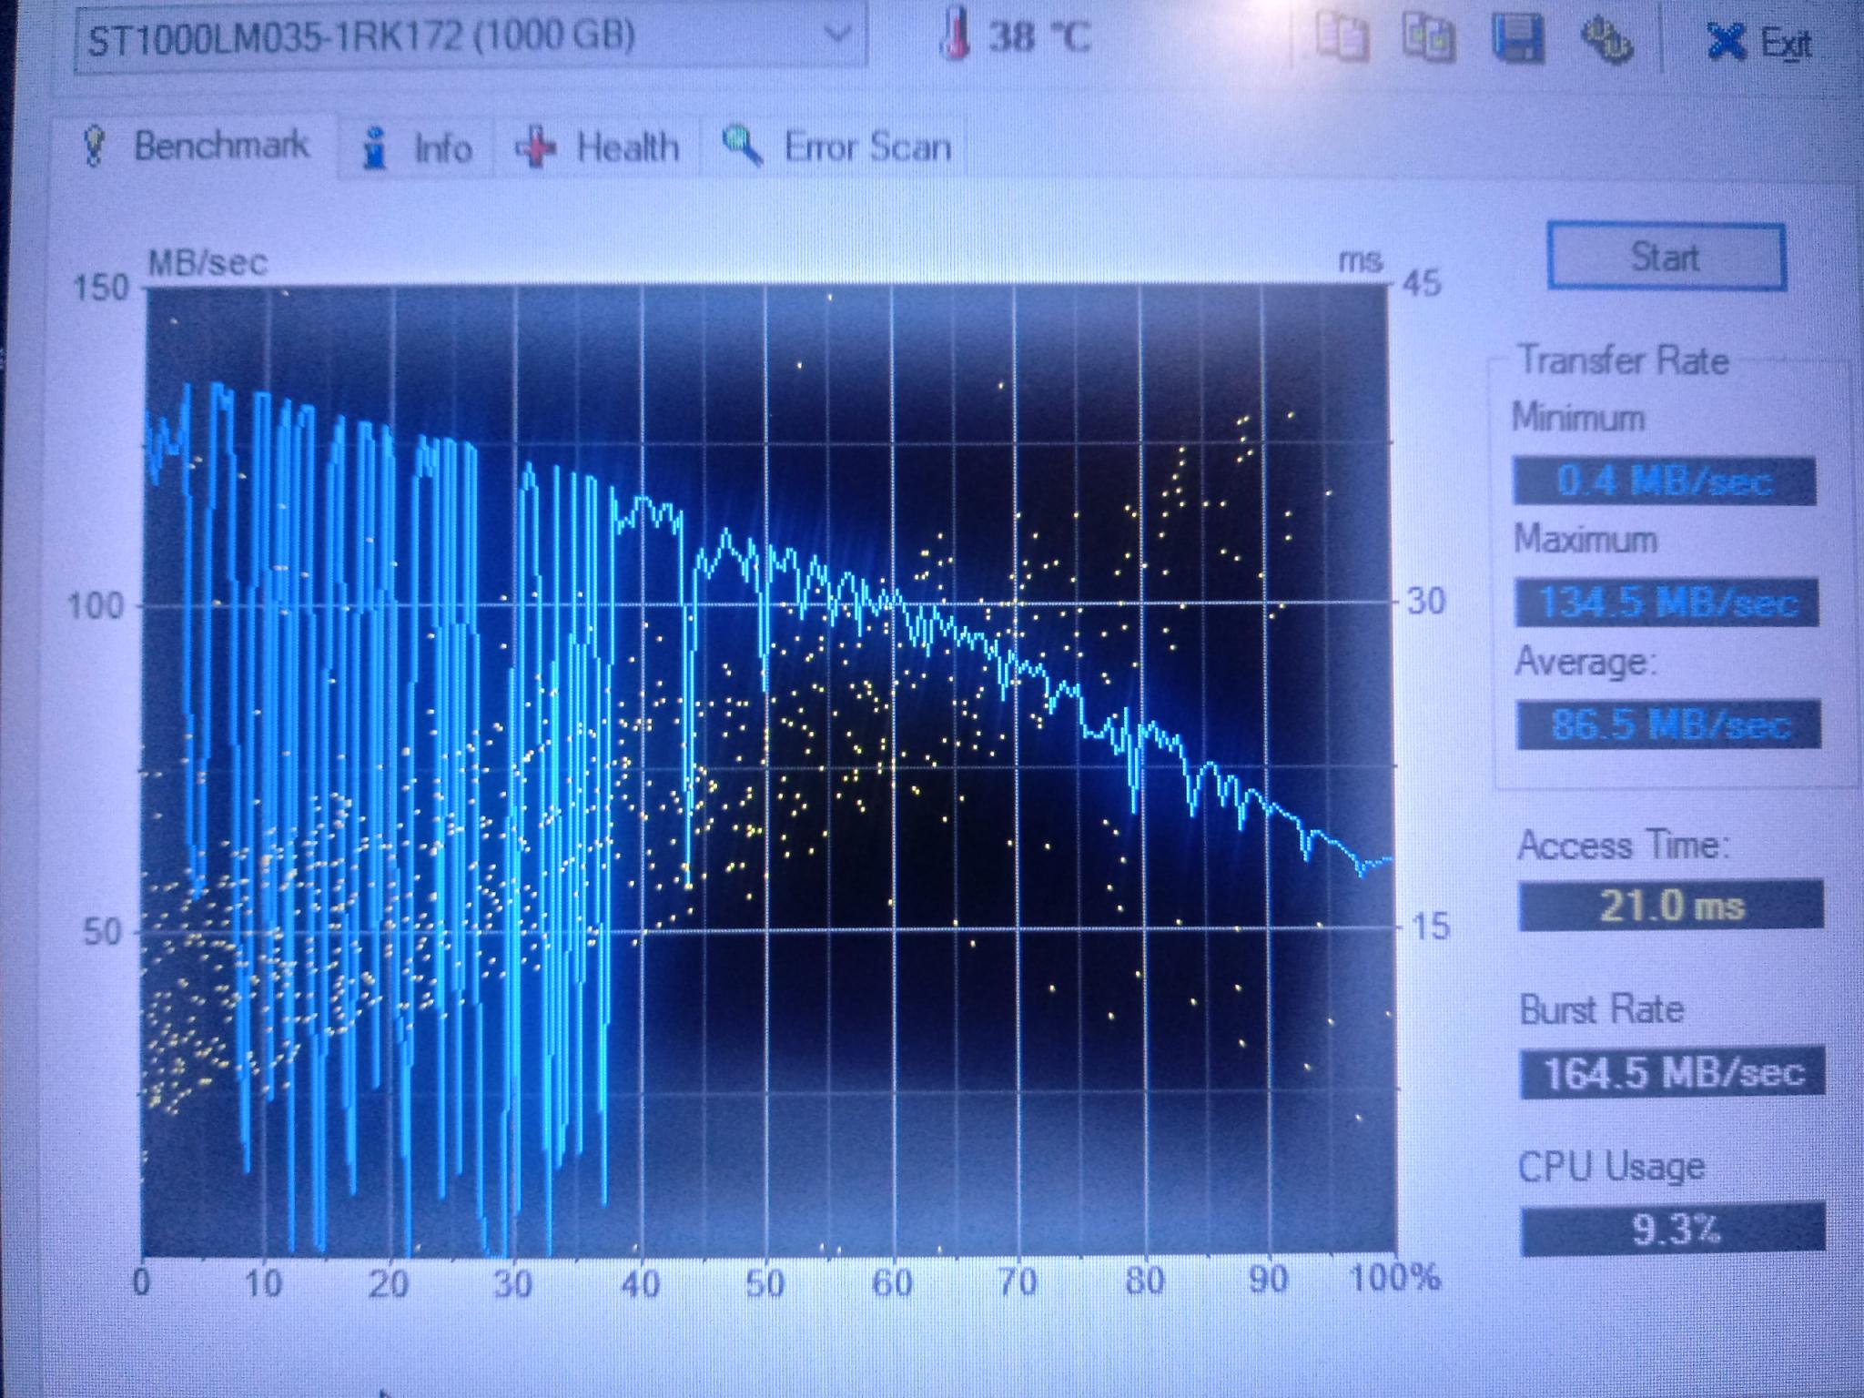Copy screenshot to clipboard icon
Screen dimensions: 1864x1398
pos(1428,37)
